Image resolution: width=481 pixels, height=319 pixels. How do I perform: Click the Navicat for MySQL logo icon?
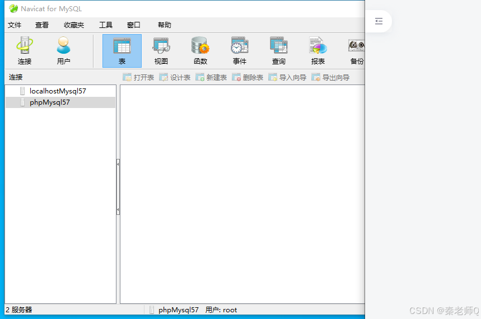13,8
